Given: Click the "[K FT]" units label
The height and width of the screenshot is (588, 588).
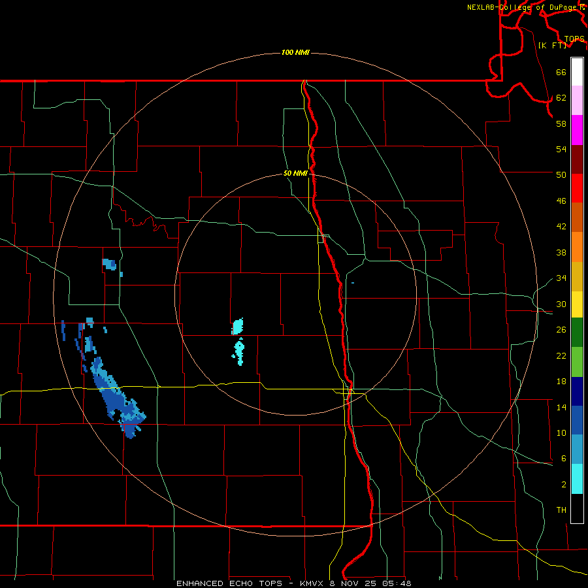Looking at the screenshot, I should (552, 45).
